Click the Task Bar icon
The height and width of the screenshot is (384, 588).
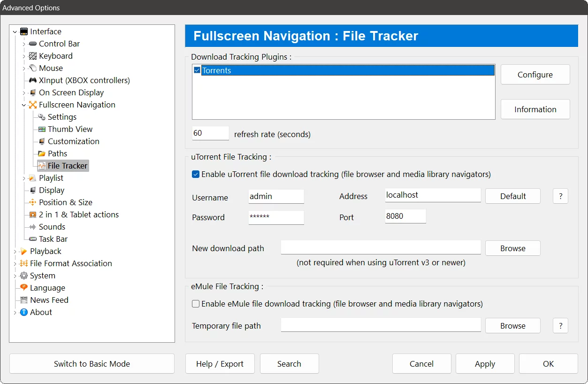33,239
